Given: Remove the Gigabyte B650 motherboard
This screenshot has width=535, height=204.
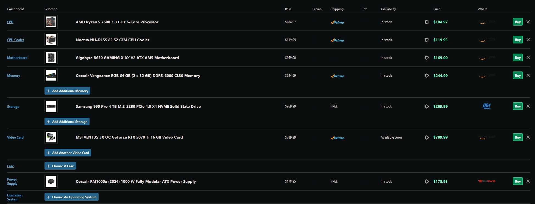Looking at the screenshot, I should [528, 57].
